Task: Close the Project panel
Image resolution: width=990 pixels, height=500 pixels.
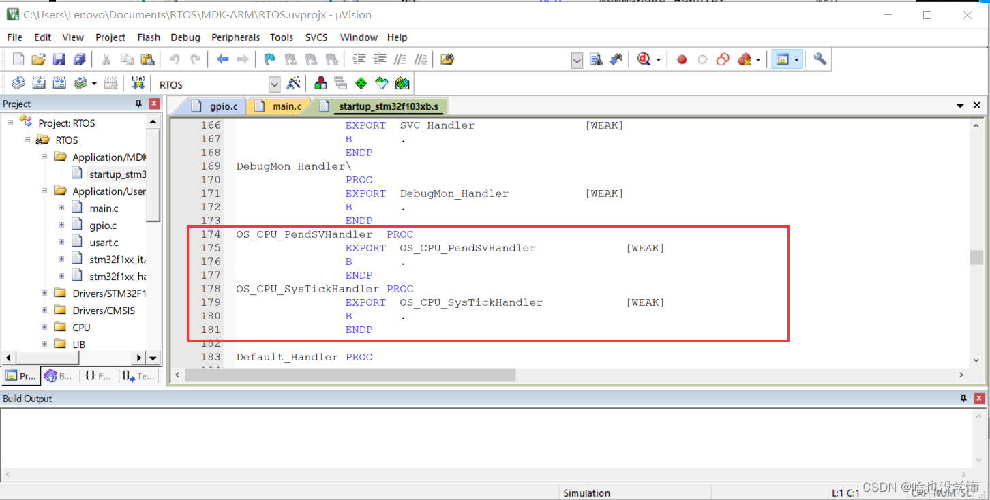Action: (x=155, y=104)
